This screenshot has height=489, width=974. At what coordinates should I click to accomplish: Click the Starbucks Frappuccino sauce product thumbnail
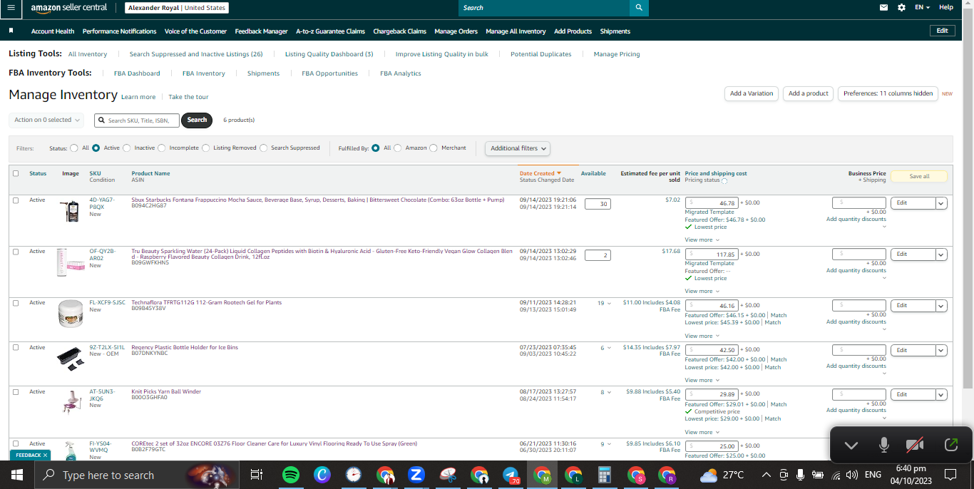point(70,212)
